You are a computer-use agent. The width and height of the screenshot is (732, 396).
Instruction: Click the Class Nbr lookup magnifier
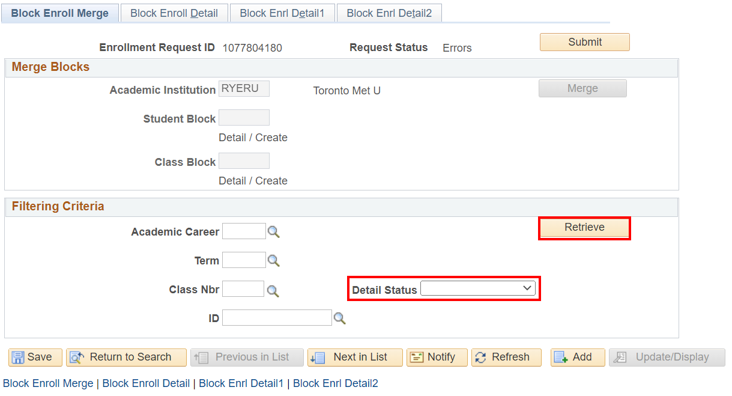273,291
